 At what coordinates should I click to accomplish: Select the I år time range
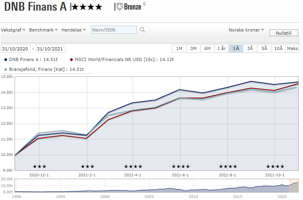[x=222, y=48]
